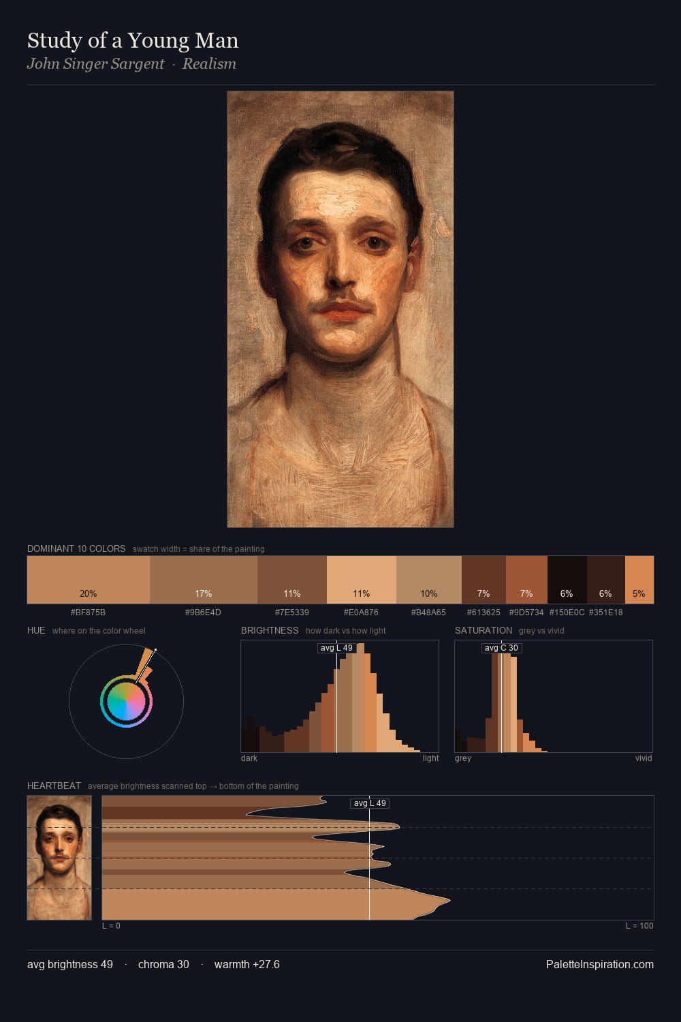Choose the light tan #E0A876 swatch
Image resolution: width=681 pixels, height=1022 pixels.
362,580
